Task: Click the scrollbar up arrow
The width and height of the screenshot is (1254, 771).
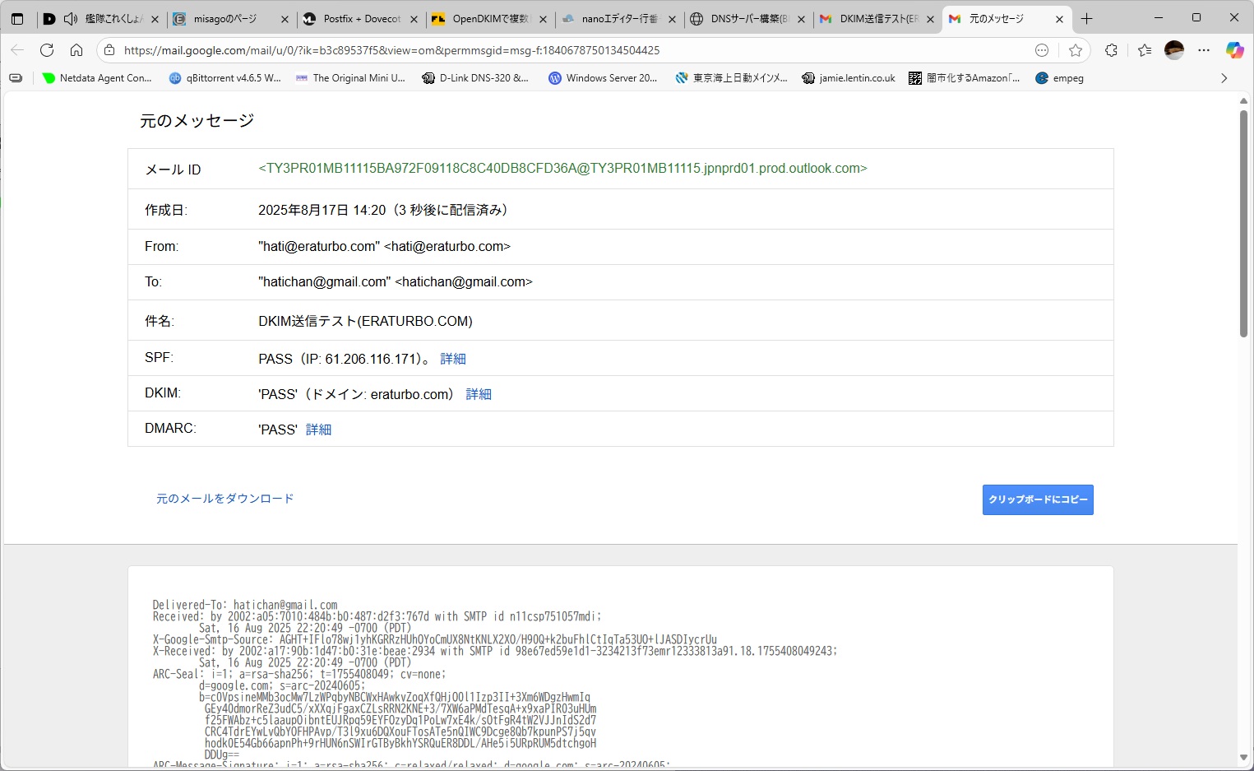Action: coord(1243,100)
